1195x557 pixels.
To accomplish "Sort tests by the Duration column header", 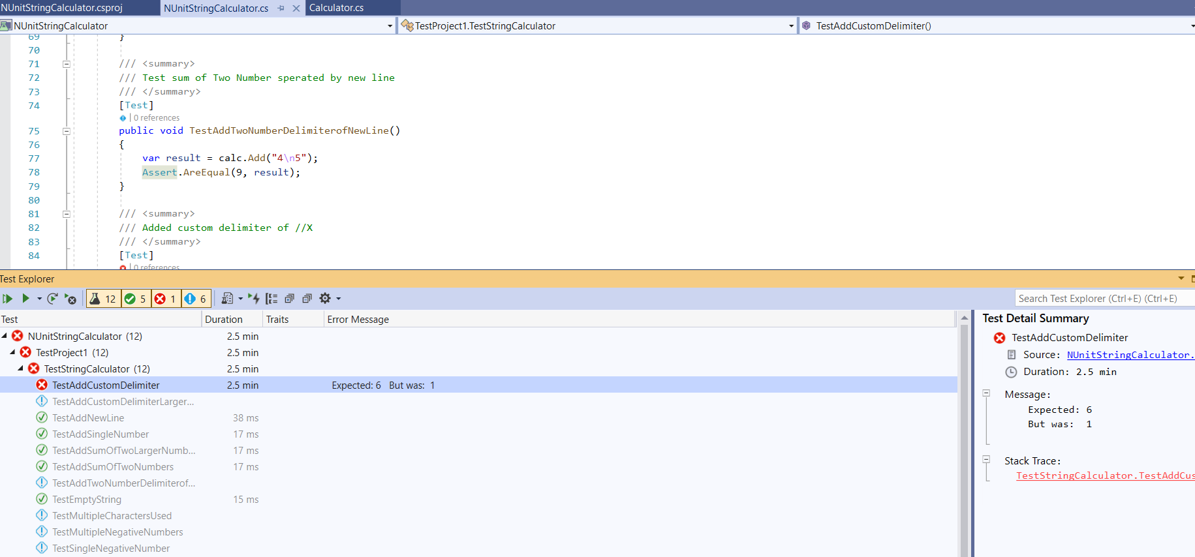I will click(x=232, y=320).
